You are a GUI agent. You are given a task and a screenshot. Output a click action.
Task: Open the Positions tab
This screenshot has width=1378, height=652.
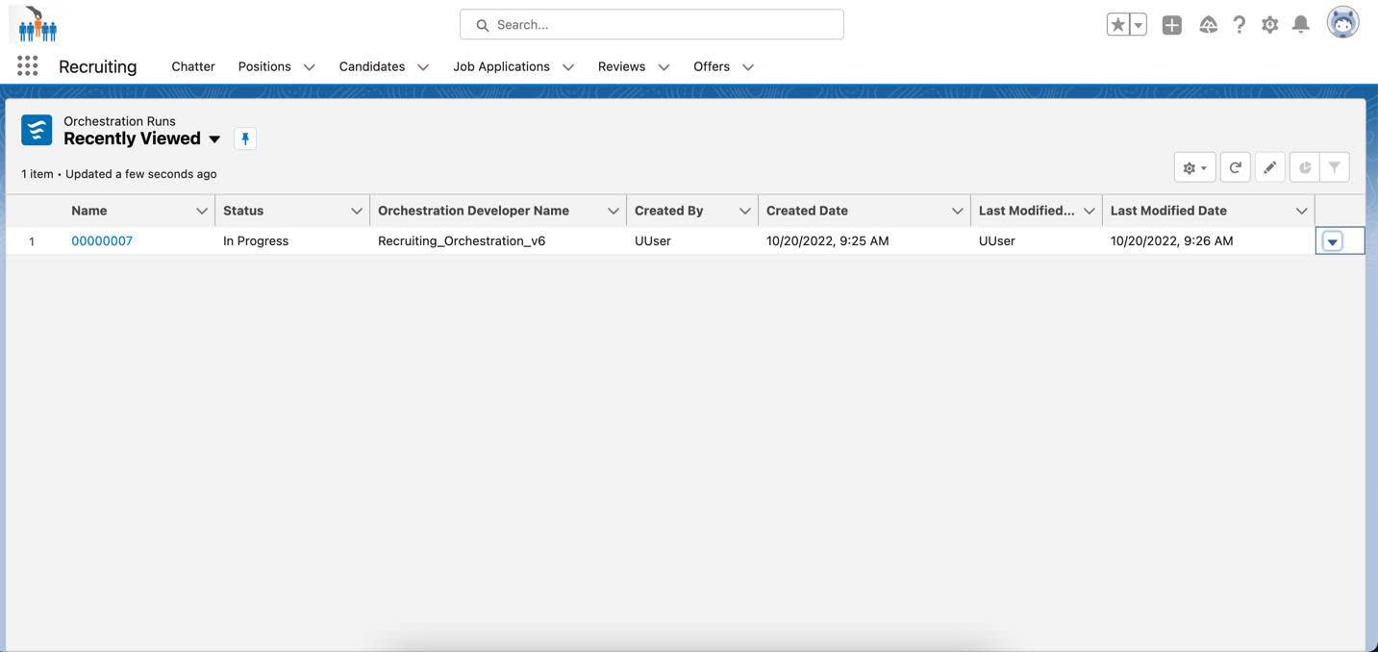coord(264,66)
